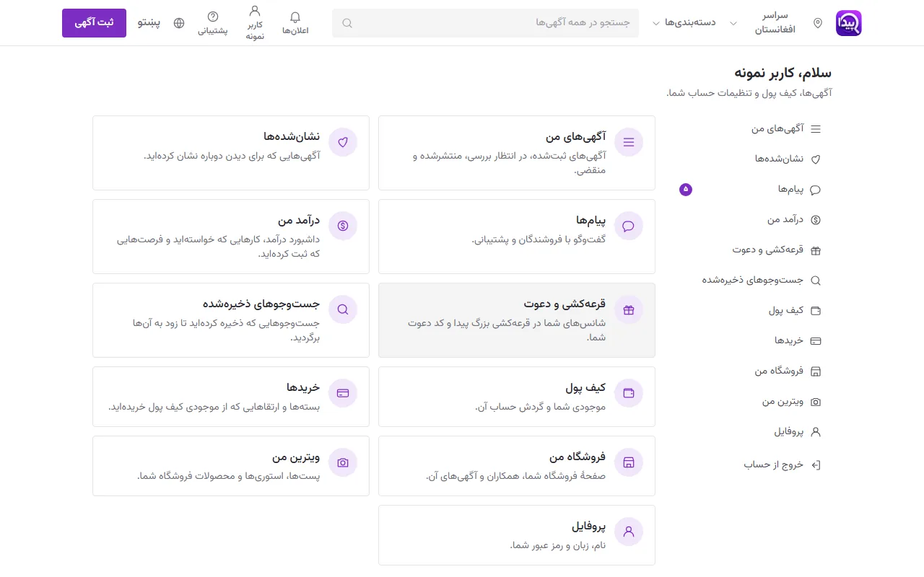Viewport: 924px width, 577px height.
Task: Click the chat bubble icon on the پیام‌ها card
Action: (629, 226)
